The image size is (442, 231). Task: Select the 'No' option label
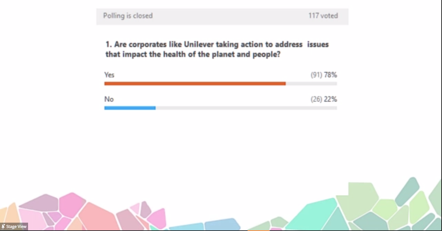[109, 99]
